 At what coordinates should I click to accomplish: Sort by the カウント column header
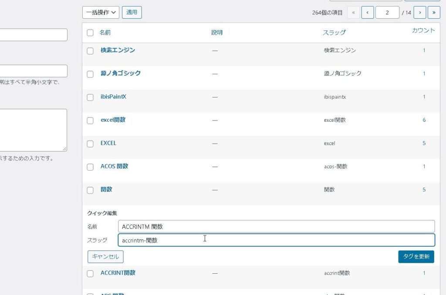423,30
